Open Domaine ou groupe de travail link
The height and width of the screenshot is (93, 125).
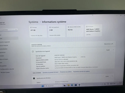tap(50, 72)
